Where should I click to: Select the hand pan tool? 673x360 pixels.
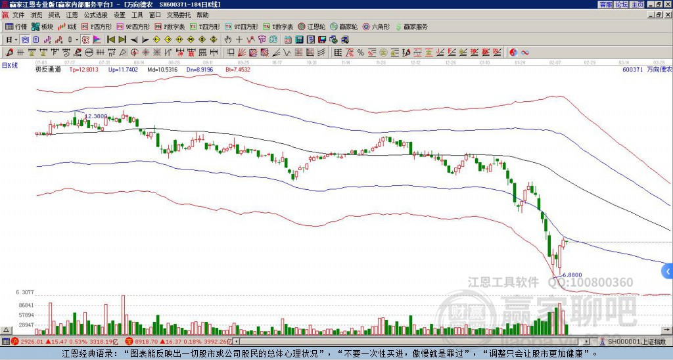coord(228,40)
